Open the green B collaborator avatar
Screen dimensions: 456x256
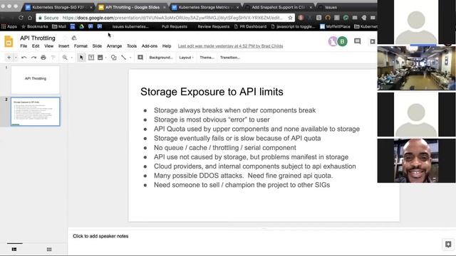342,41
